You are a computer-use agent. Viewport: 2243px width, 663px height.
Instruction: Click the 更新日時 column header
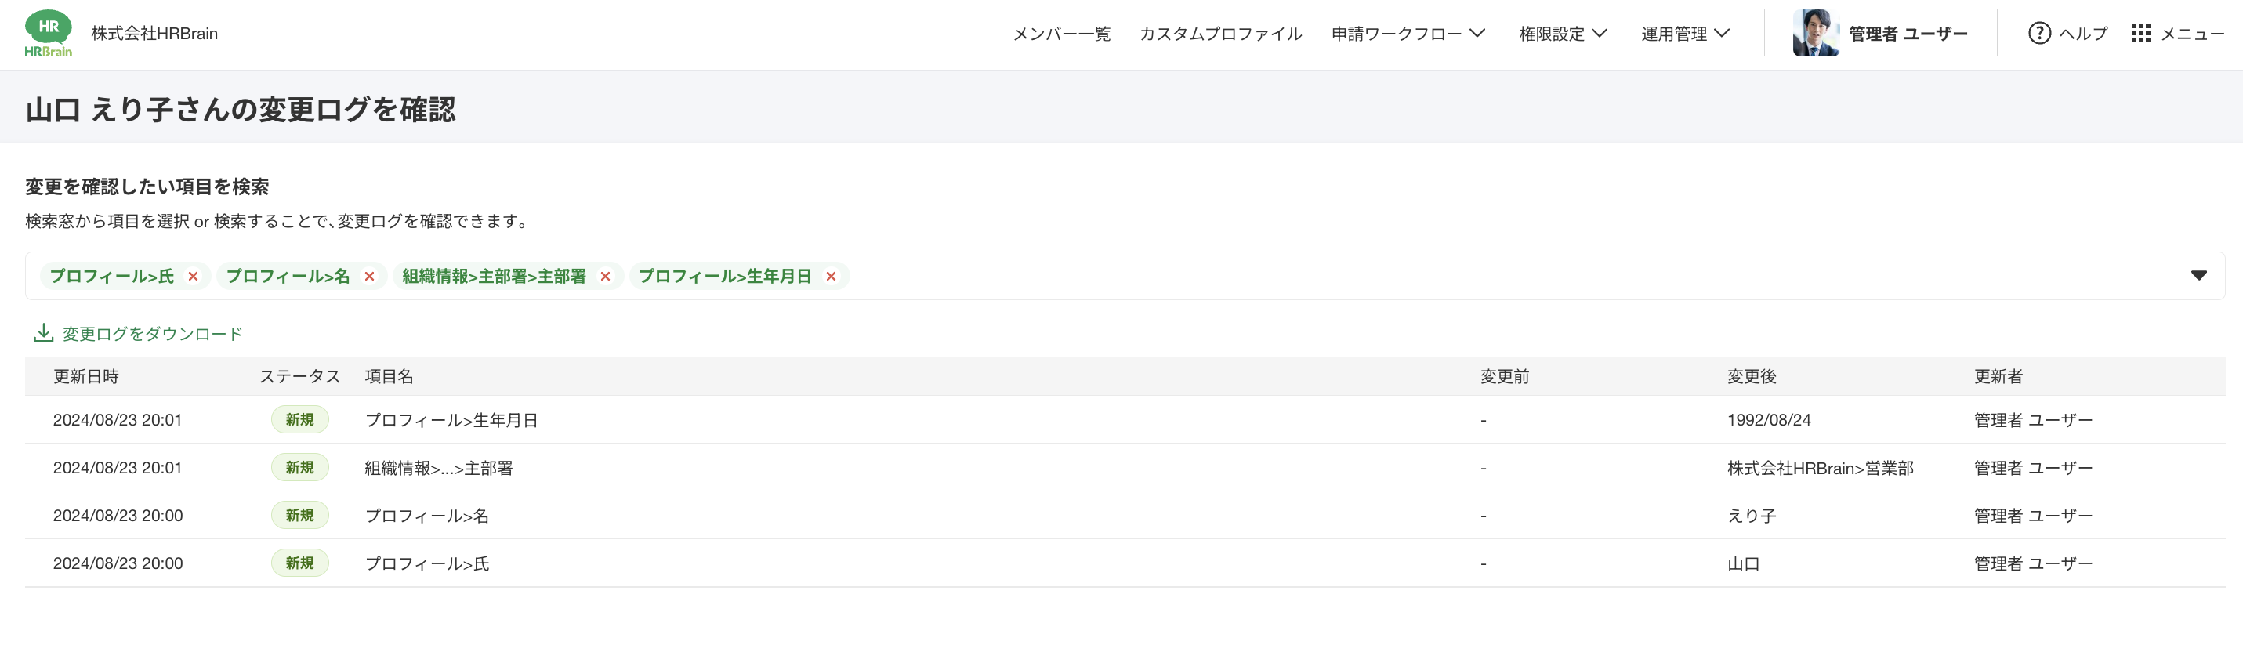[x=85, y=376]
